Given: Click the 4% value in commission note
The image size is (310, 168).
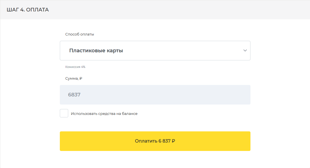Looking at the screenshot, I should pos(83,67).
